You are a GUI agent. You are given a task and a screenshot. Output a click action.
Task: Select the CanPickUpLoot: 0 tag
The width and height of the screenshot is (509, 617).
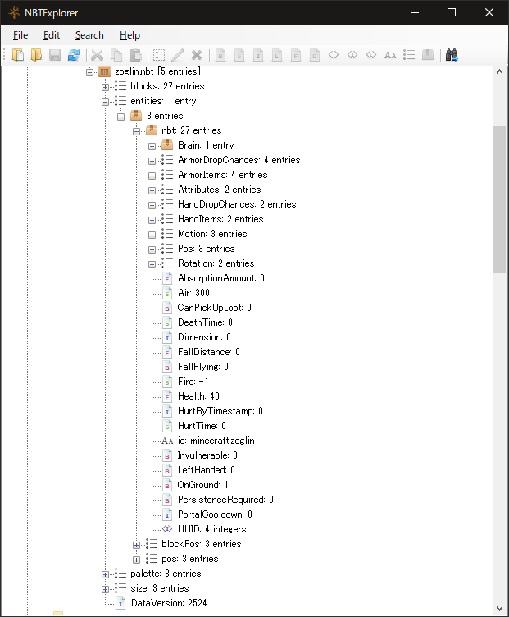pos(214,308)
